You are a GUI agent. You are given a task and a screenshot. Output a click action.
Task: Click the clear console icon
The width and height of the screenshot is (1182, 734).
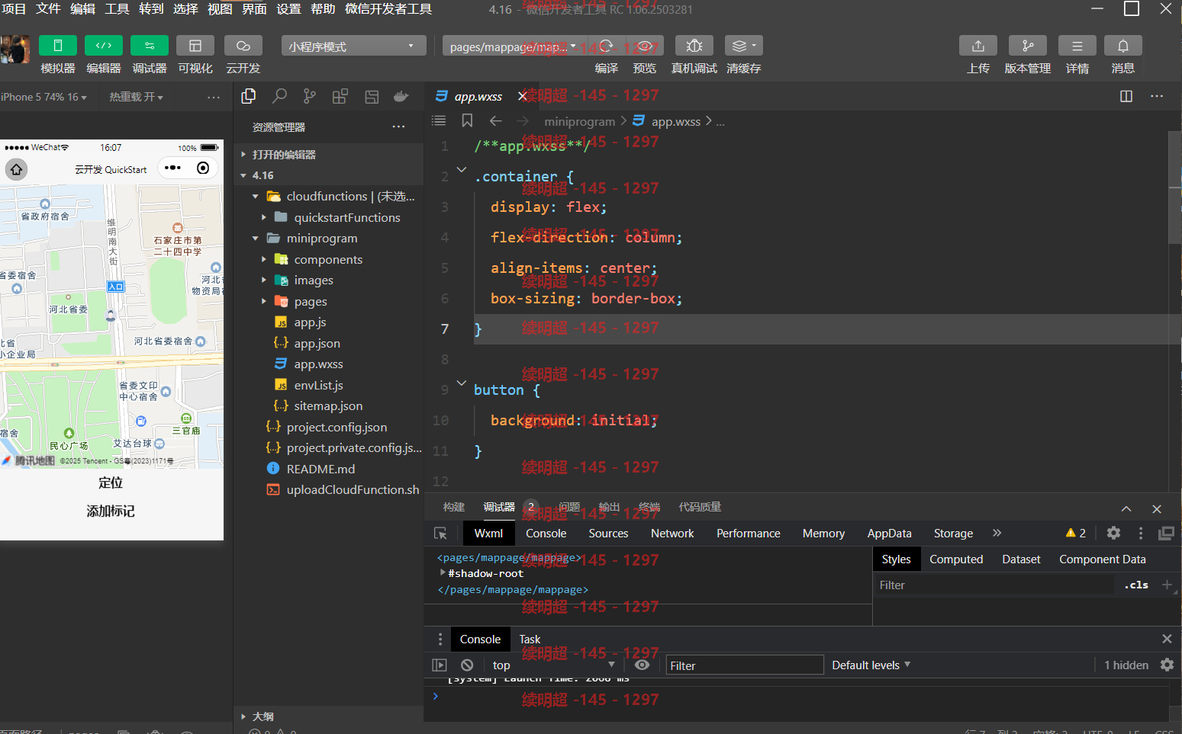click(467, 665)
